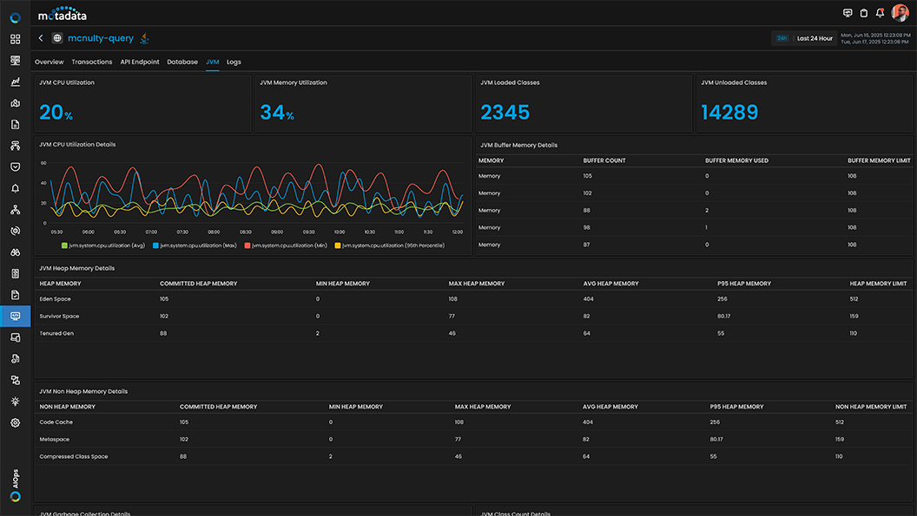The height and width of the screenshot is (516, 917).
Task: Click the Java icon after mcnulty-query
Action: click(x=144, y=38)
